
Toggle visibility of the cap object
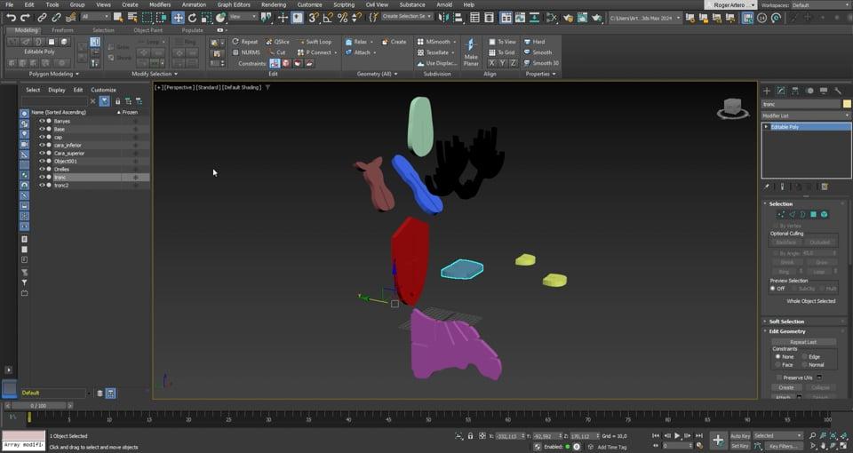tap(42, 137)
